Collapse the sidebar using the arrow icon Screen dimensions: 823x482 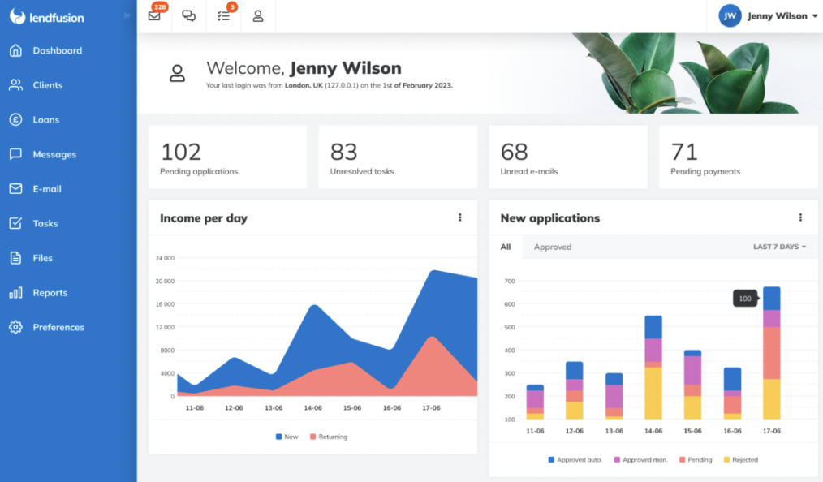pos(127,16)
